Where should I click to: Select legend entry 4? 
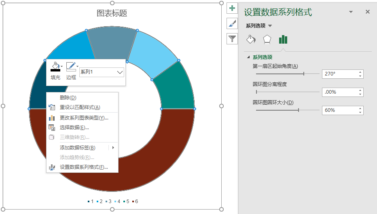pos(117,201)
